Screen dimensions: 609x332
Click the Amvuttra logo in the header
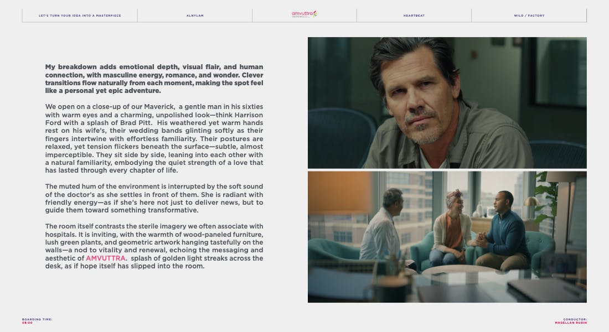click(304, 14)
